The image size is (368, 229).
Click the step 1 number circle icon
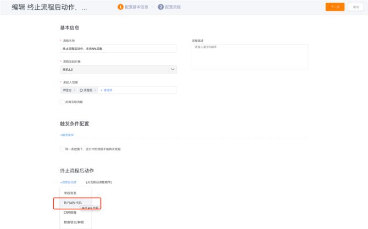click(x=120, y=7)
